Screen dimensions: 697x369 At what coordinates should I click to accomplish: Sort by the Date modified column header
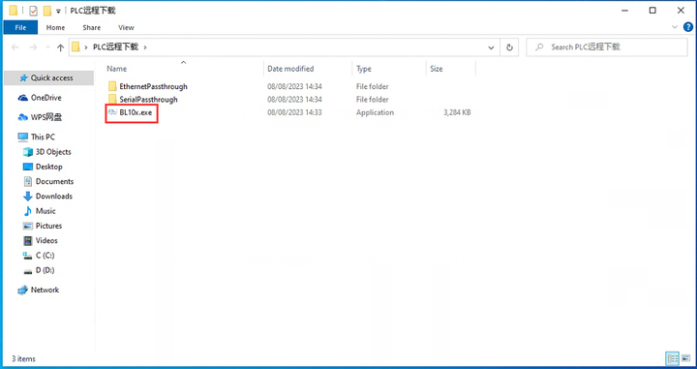290,69
